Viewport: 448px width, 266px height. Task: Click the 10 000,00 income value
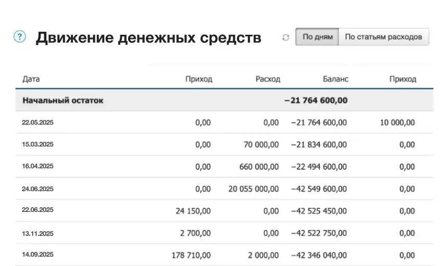click(397, 123)
